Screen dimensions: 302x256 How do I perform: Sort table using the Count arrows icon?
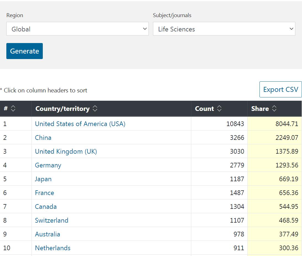coord(219,109)
